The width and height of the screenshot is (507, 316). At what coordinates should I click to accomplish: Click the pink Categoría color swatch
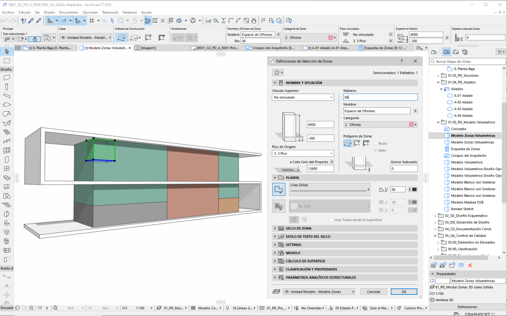(411, 125)
